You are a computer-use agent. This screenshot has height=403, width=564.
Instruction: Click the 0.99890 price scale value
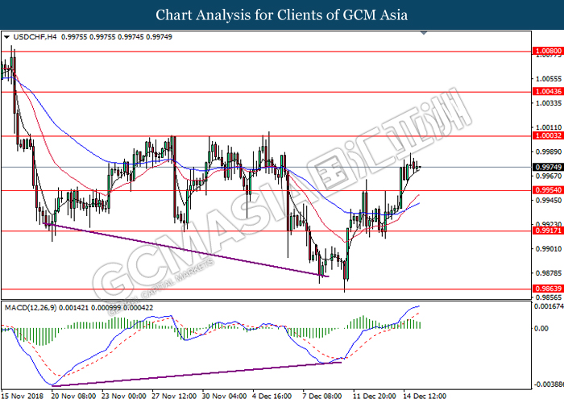(x=549, y=152)
